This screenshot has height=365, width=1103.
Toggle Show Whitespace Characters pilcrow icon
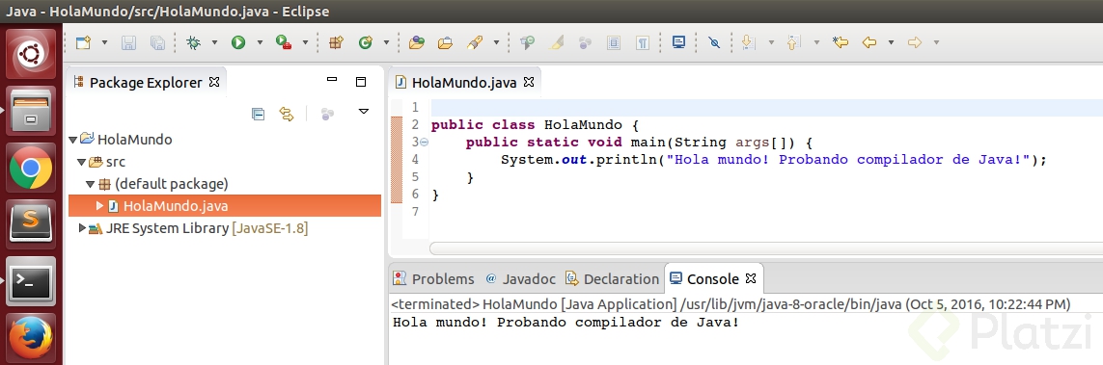click(x=643, y=42)
